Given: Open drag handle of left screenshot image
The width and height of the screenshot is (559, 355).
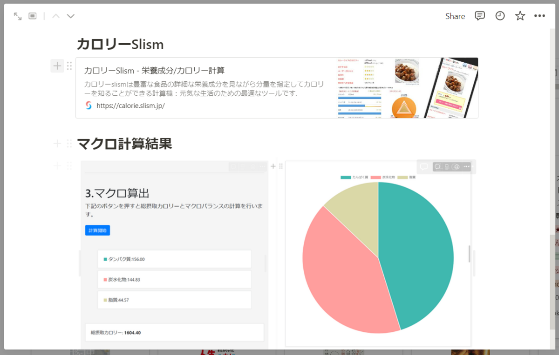Looking at the screenshot, I should point(69,165).
